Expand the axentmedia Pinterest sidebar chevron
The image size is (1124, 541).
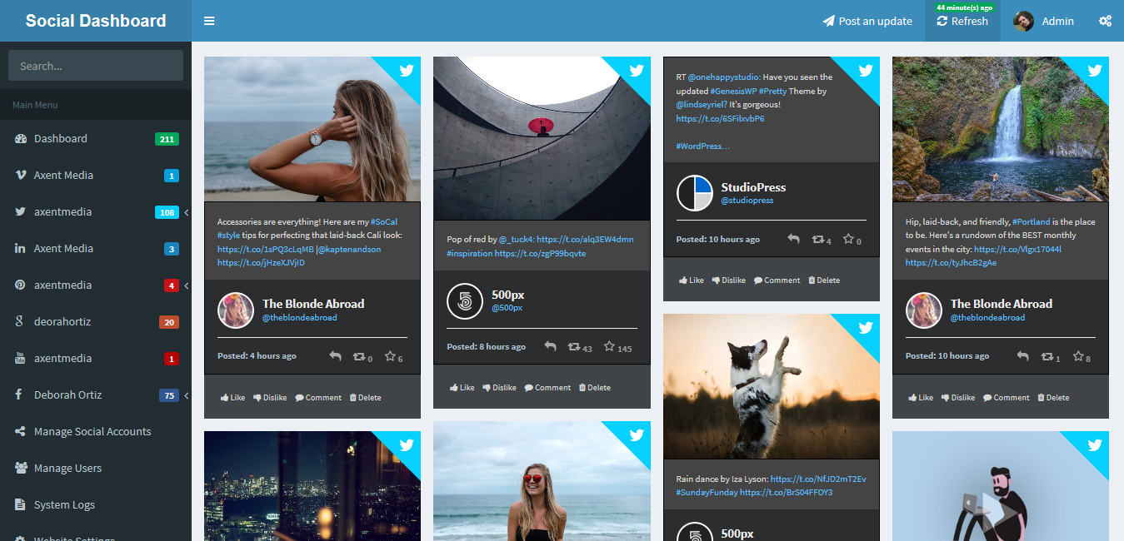187,285
